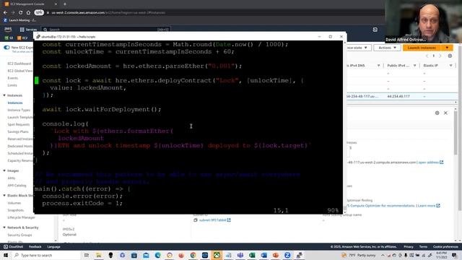Open the Zoom app from the taskbar
The height and width of the screenshot is (260, 462).
[287, 255]
